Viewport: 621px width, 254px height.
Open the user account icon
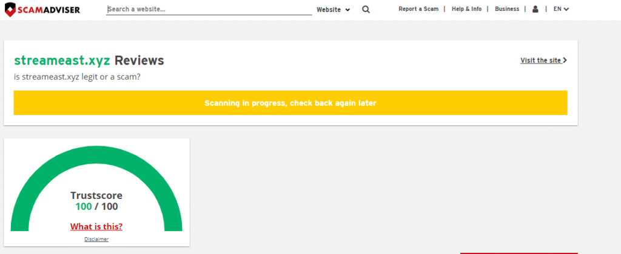click(535, 9)
